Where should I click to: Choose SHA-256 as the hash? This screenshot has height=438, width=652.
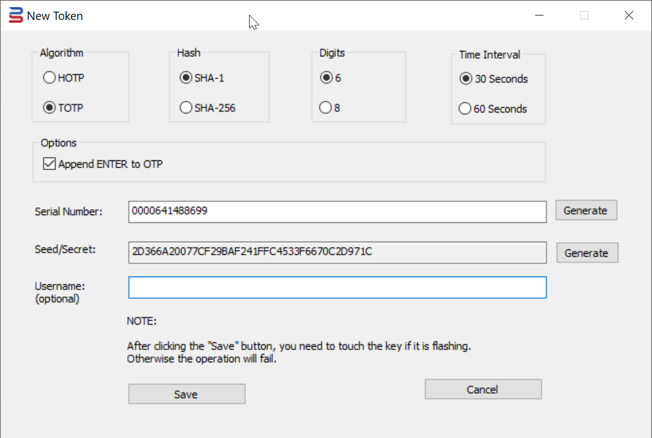click(186, 108)
